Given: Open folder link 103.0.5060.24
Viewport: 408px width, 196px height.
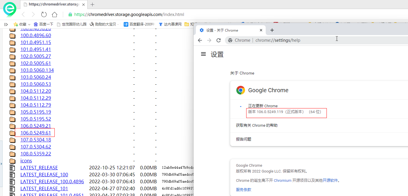Looking at the screenshot, I should (x=36, y=77).
